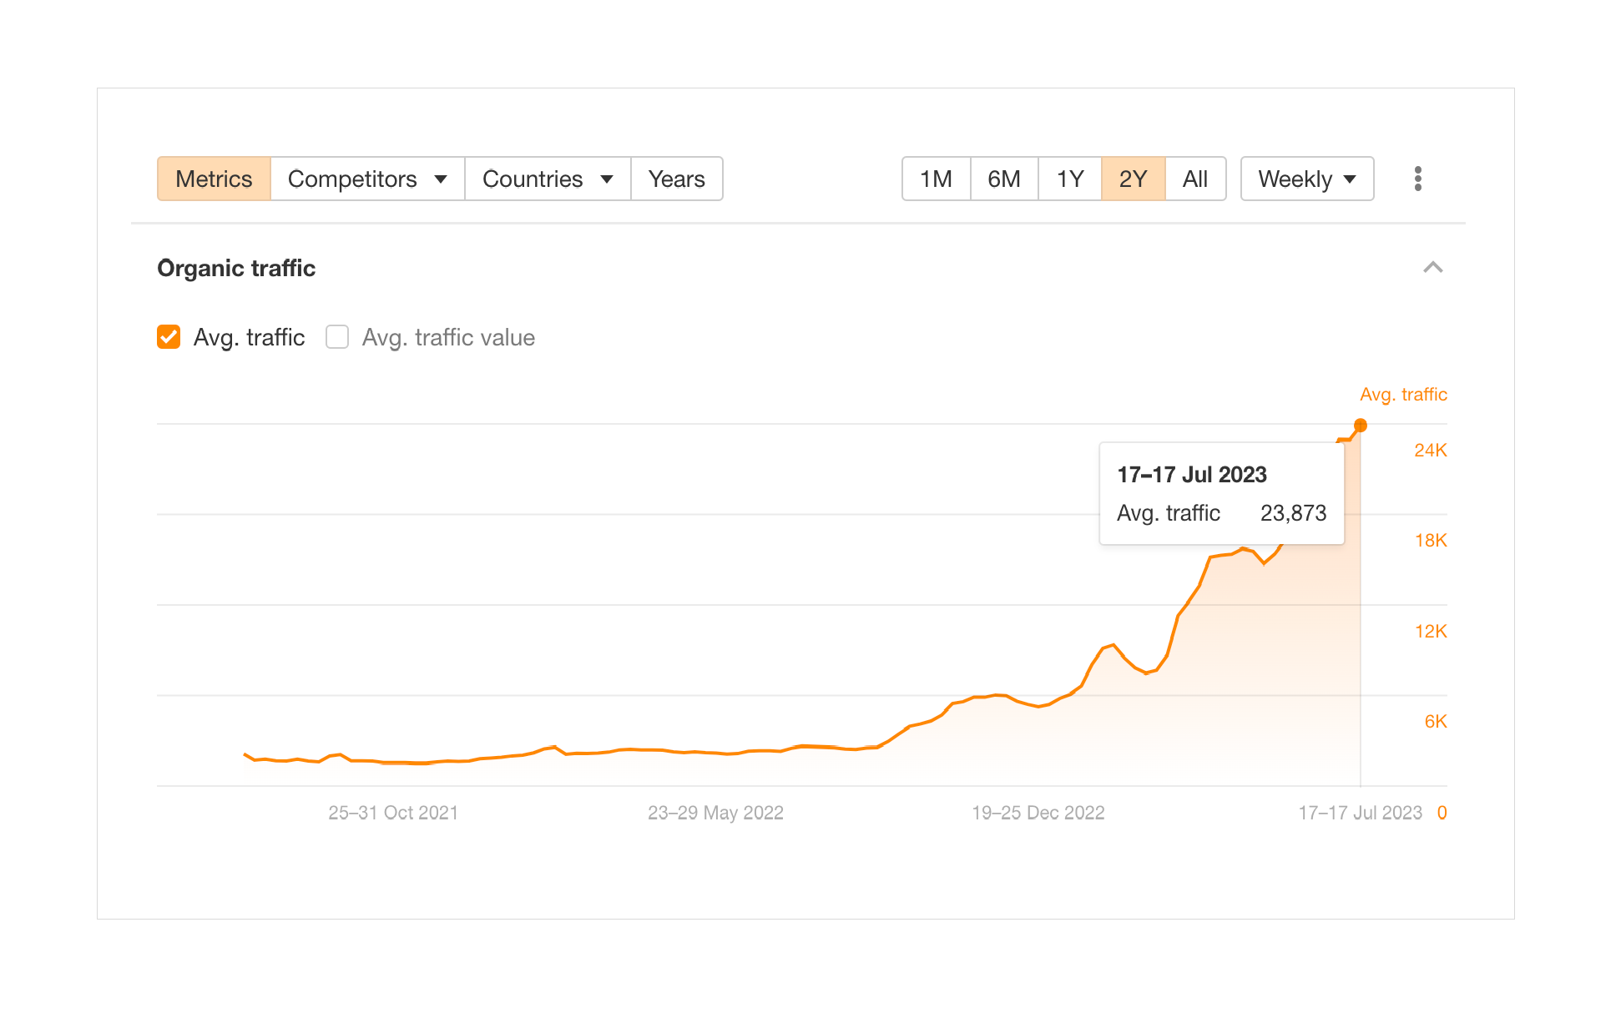This screenshot has height=1013, width=1621.
Task: Set time range to 1M
Action: click(x=936, y=179)
